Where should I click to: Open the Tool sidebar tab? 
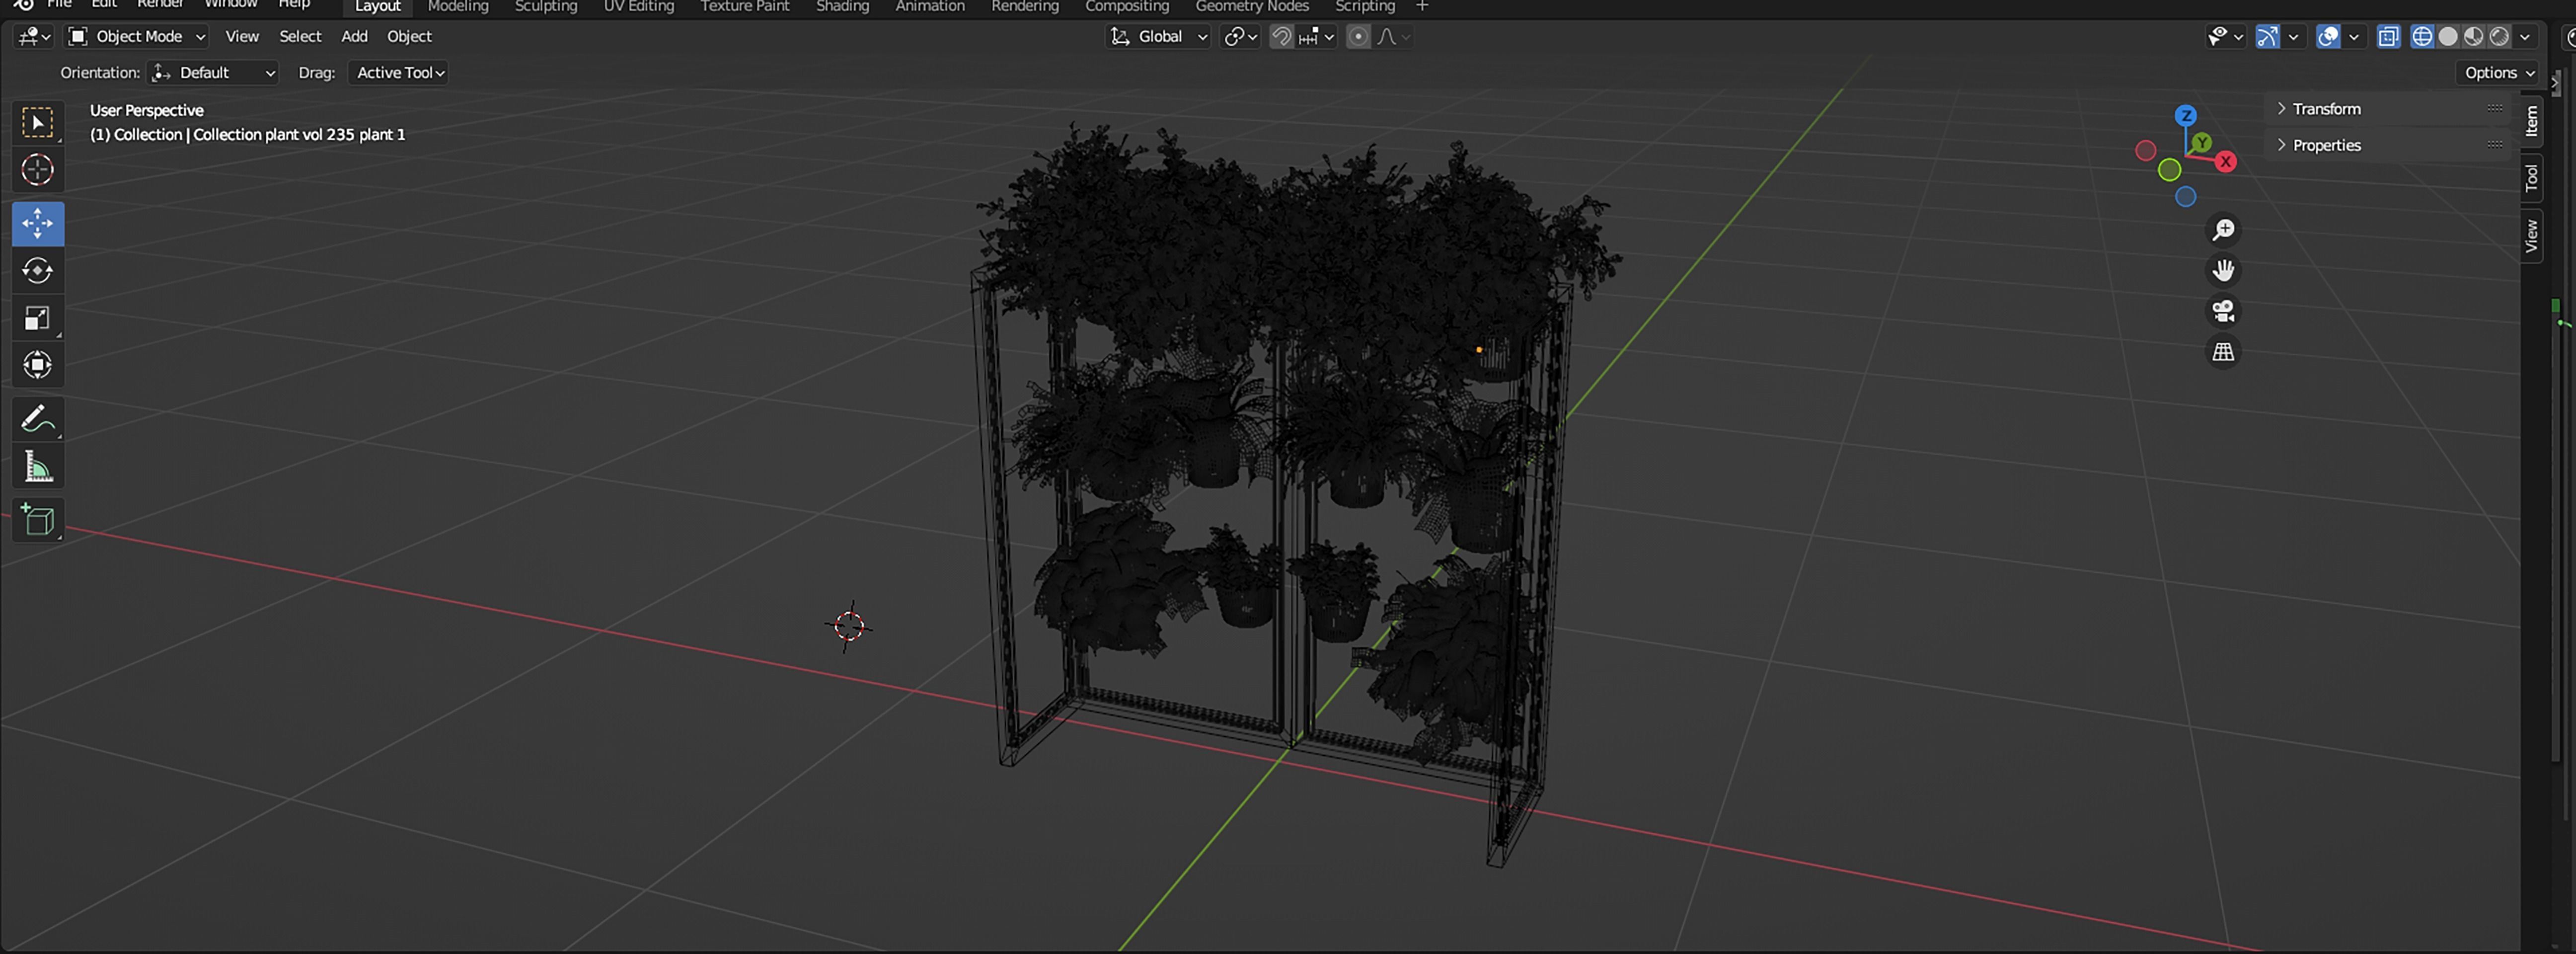click(2531, 178)
